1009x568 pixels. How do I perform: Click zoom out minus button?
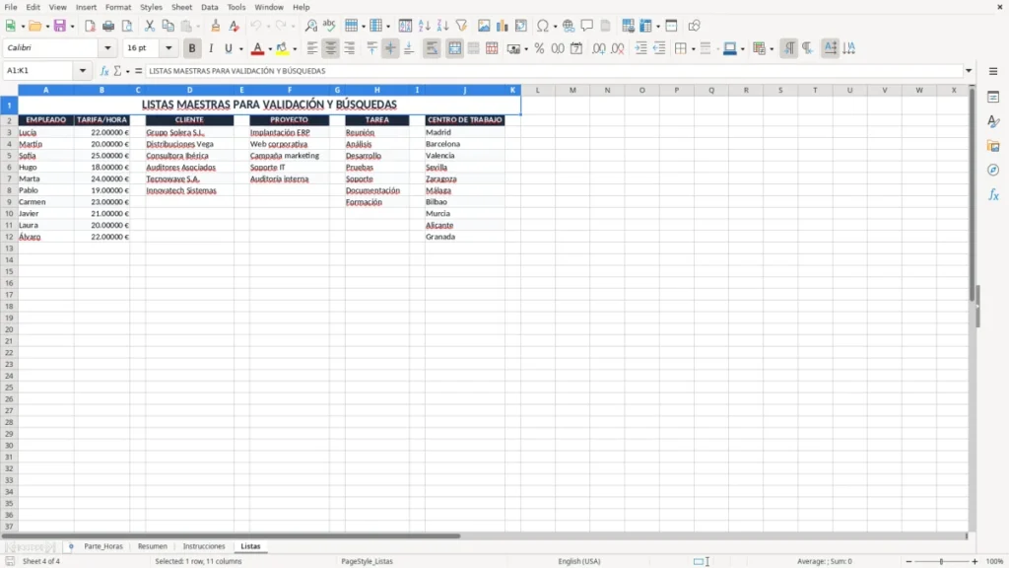point(908,561)
